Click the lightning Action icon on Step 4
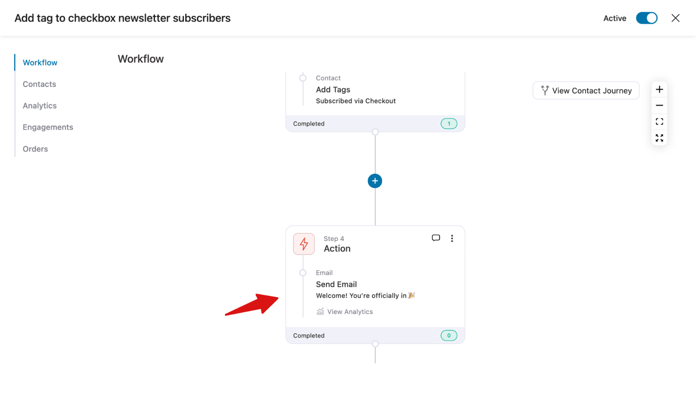 pos(303,244)
